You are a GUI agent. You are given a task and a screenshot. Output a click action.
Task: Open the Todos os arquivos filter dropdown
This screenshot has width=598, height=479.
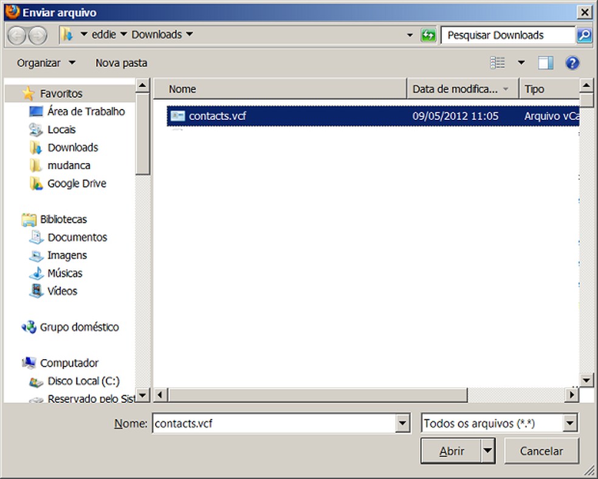tap(570, 423)
